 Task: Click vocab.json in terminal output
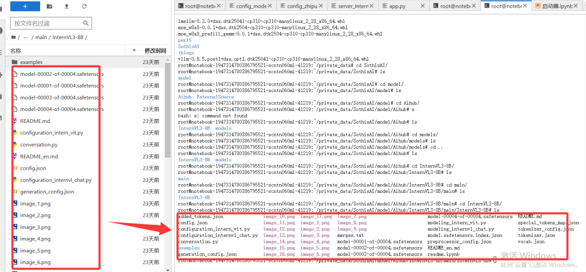531,242
